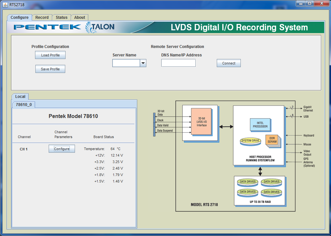Open the Status tab
Image resolution: width=331 pixels, height=236 pixels.
pyautogui.click(x=61, y=18)
